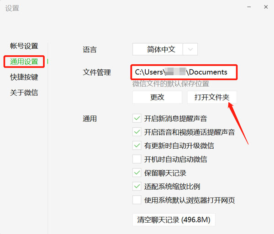Close the 设置 window

(x=266, y=7)
